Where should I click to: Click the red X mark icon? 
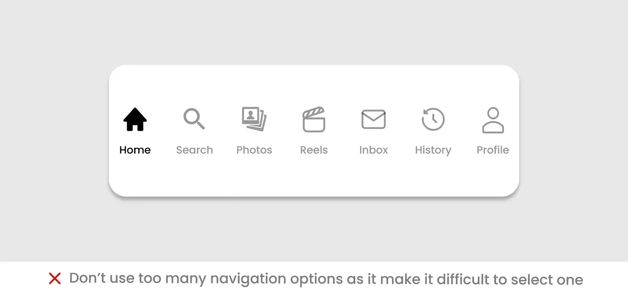coord(55,279)
